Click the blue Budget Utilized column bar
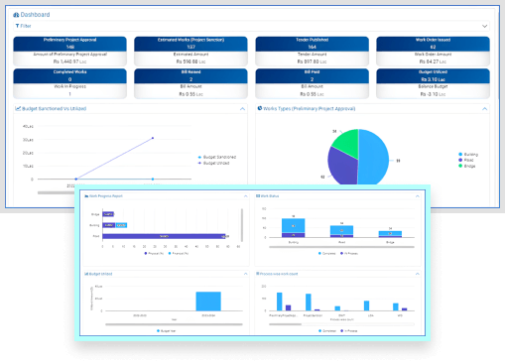This screenshot has width=505, height=364. click(208, 302)
